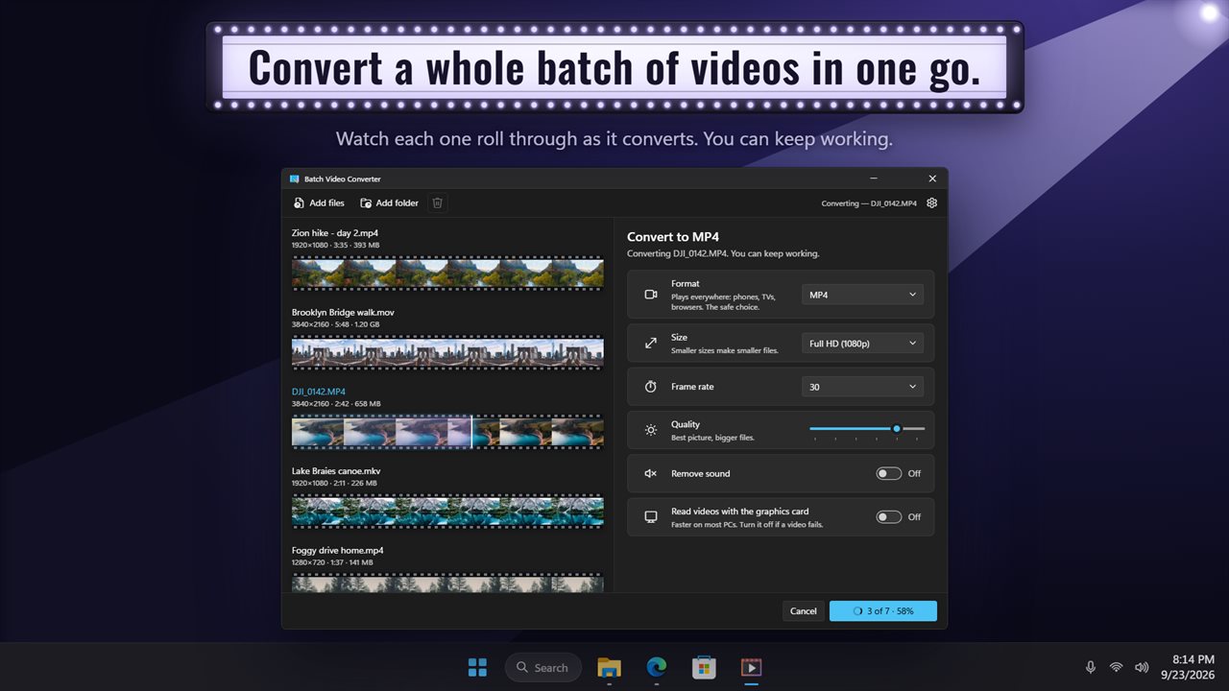
Task: Click the trash can delete icon
Action: [438, 203]
